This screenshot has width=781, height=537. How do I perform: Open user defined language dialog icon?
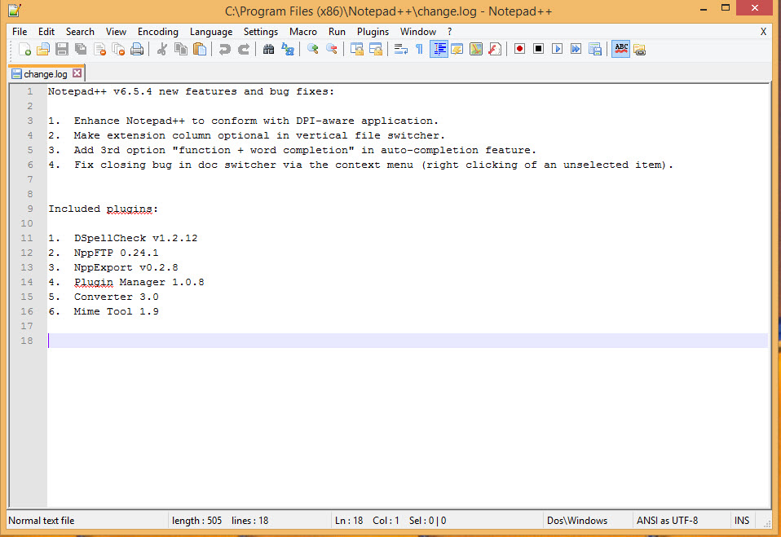click(457, 49)
